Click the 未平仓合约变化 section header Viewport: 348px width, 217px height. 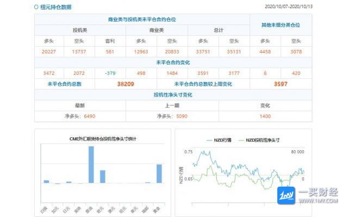173,62
